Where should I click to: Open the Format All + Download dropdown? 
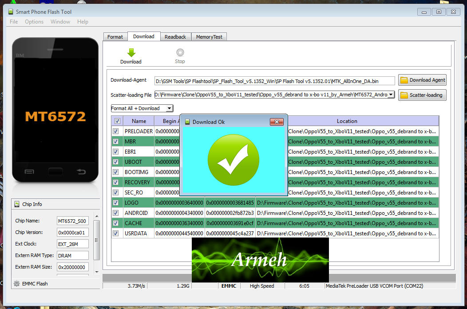(x=169, y=108)
